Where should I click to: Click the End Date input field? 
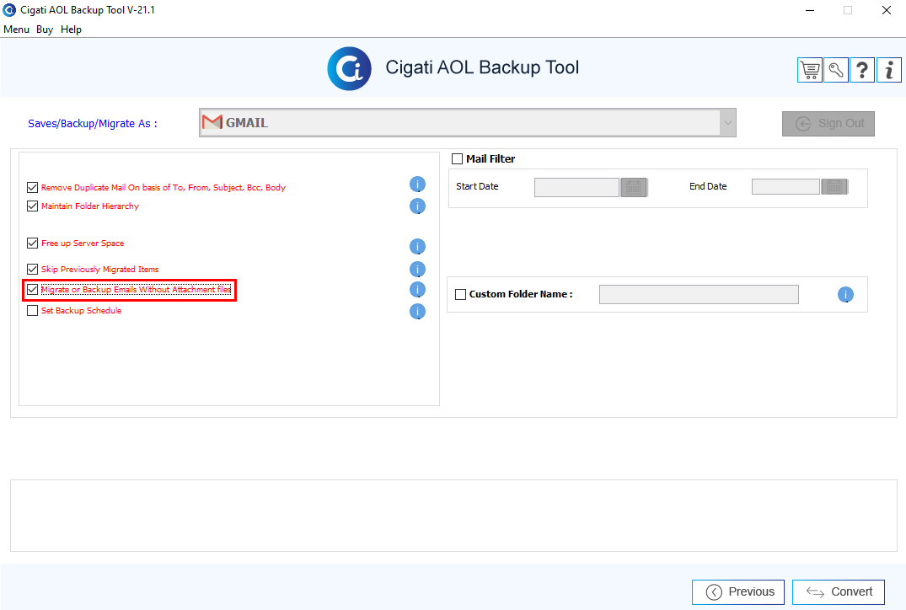tap(785, 186)
